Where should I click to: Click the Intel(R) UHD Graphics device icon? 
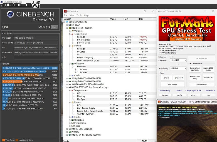click(x=70, y=129)
